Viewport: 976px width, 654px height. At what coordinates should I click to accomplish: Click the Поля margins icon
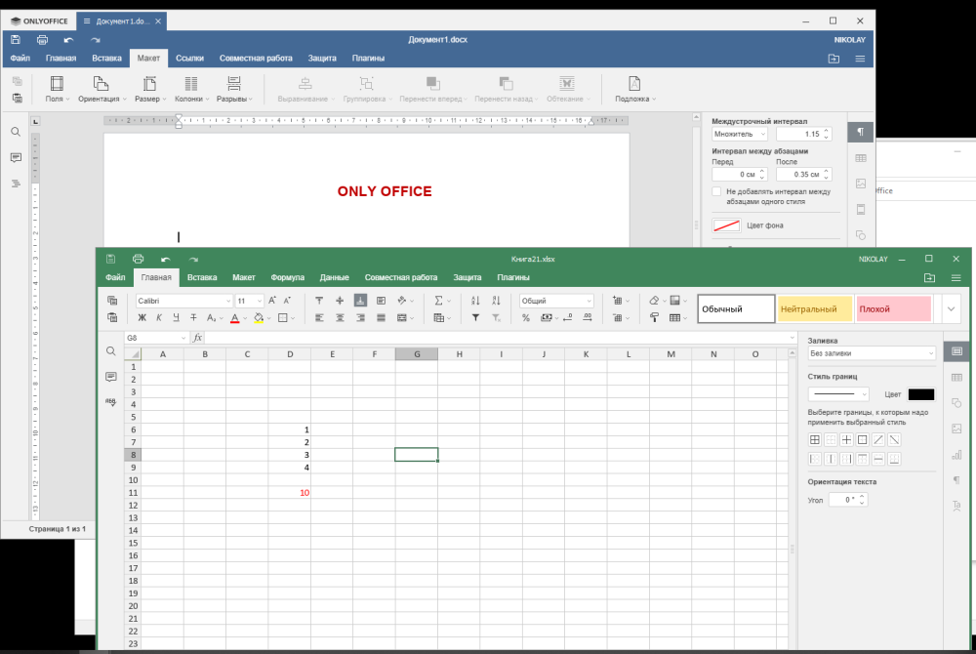click(56, 89)
